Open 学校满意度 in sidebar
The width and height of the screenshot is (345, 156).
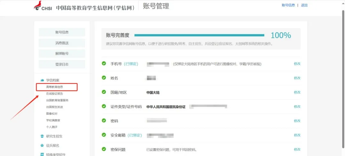pyautogui.click(x=53, y=120)
